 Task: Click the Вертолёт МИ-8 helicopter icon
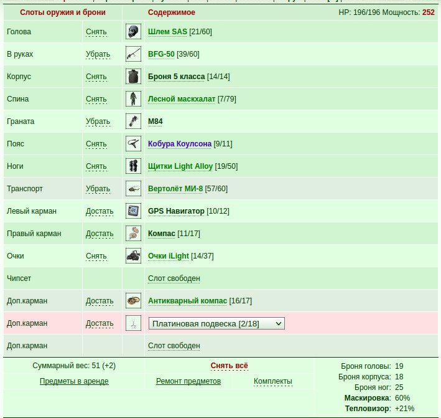[x=133, y=188]
